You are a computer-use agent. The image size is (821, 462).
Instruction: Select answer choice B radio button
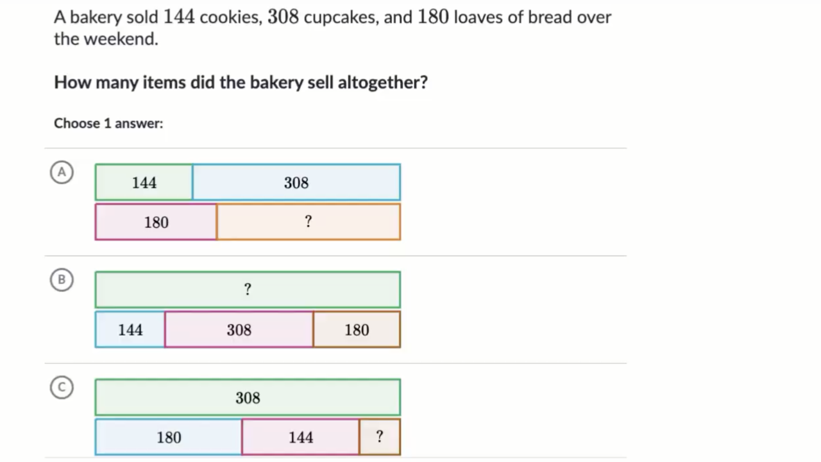(62, 280)
